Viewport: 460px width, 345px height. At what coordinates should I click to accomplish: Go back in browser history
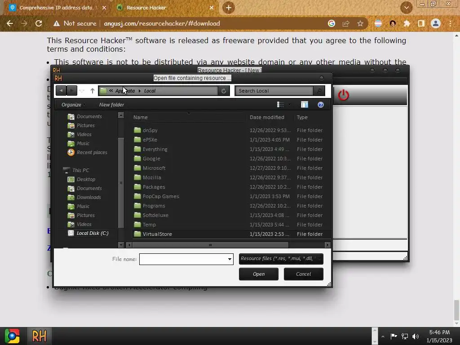click(10, 23)
